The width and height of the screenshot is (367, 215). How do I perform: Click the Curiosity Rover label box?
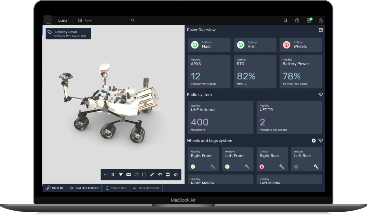(68, 33)
